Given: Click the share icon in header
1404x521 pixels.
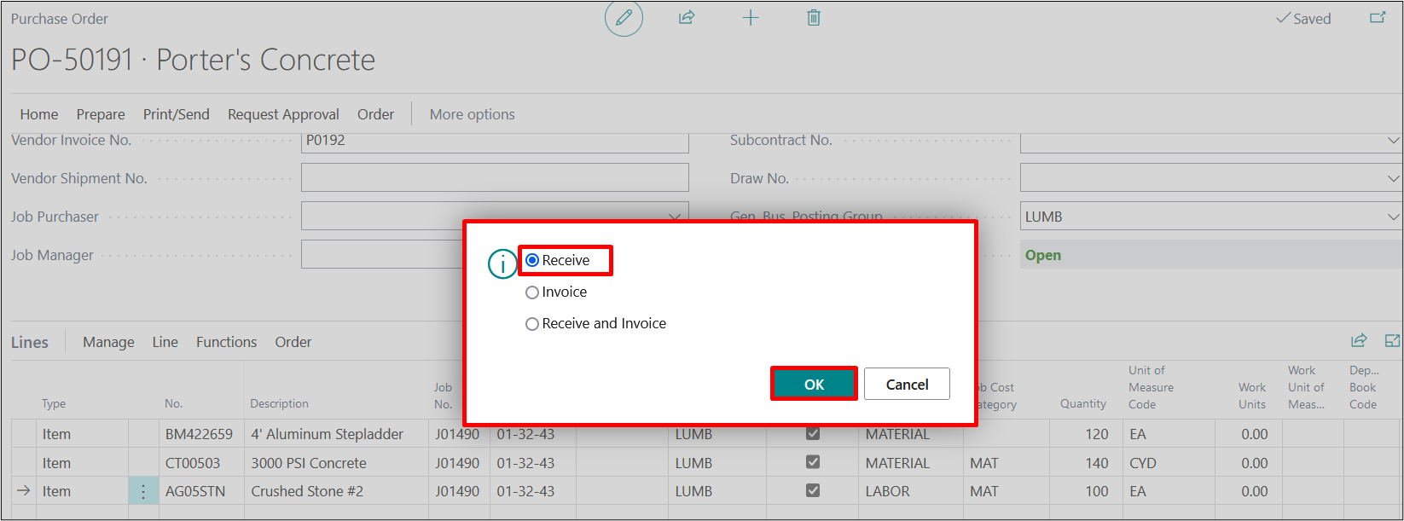Looking at the screenshot, I should [687, 18].
